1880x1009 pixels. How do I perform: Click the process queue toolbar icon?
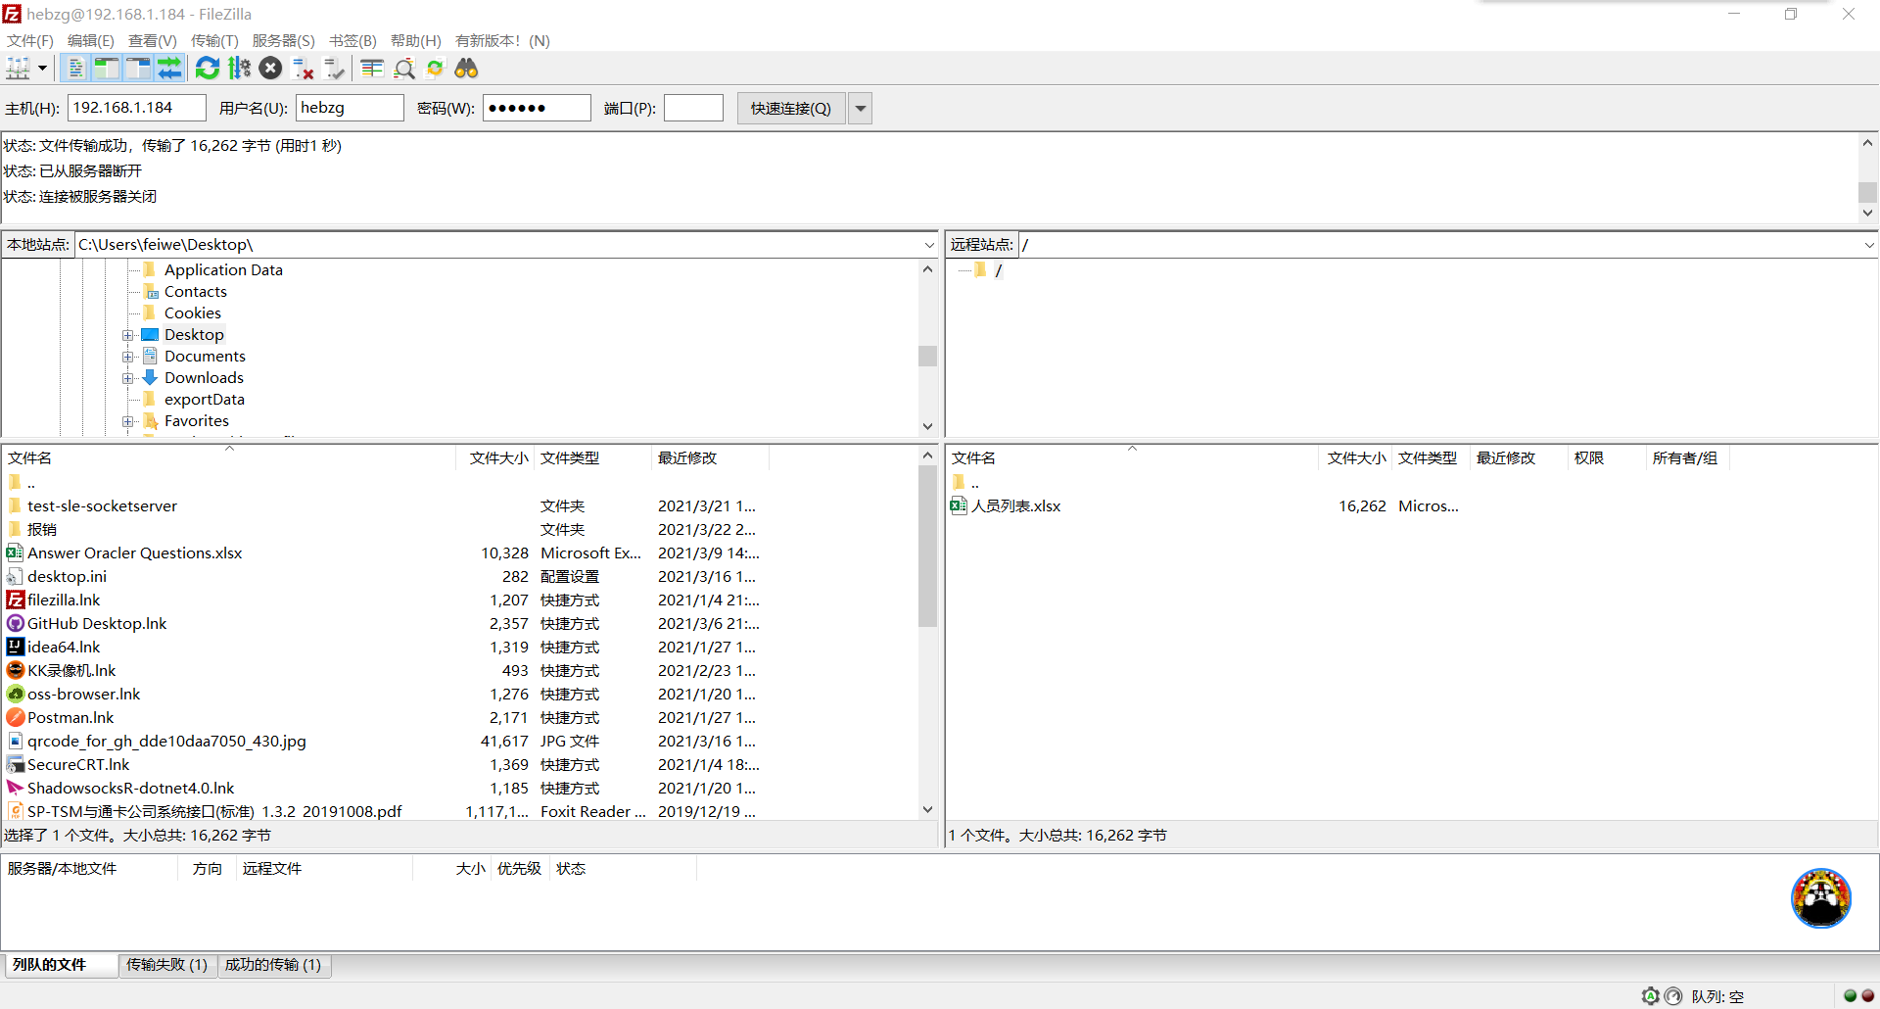[239, 69]
